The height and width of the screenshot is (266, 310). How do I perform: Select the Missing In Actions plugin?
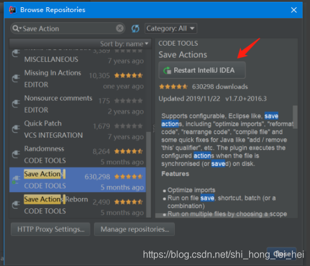coord(78,79)
